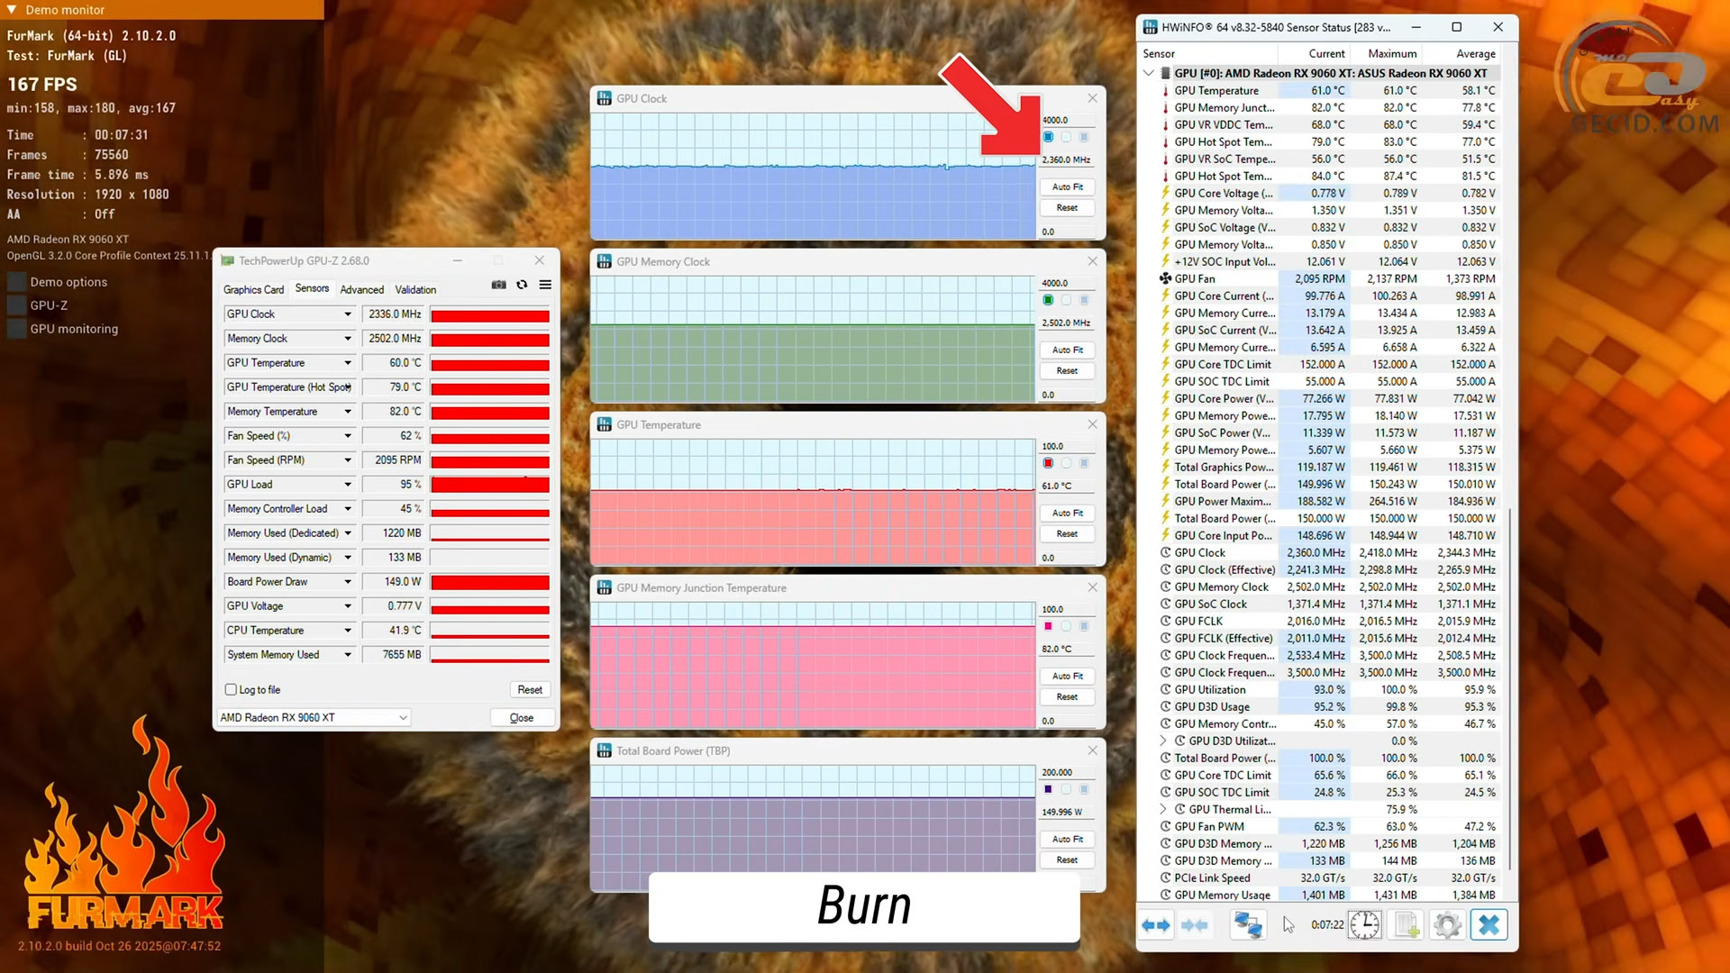This screenshot has height=973, width=1730.
Task: Open the GPU Clock sensor dropdown arrow
Action: [x=348, y=314]
